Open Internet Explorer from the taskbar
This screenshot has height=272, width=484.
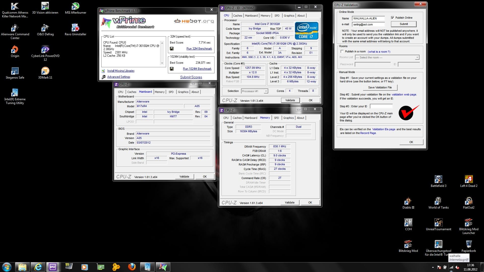tap(38, 267)
